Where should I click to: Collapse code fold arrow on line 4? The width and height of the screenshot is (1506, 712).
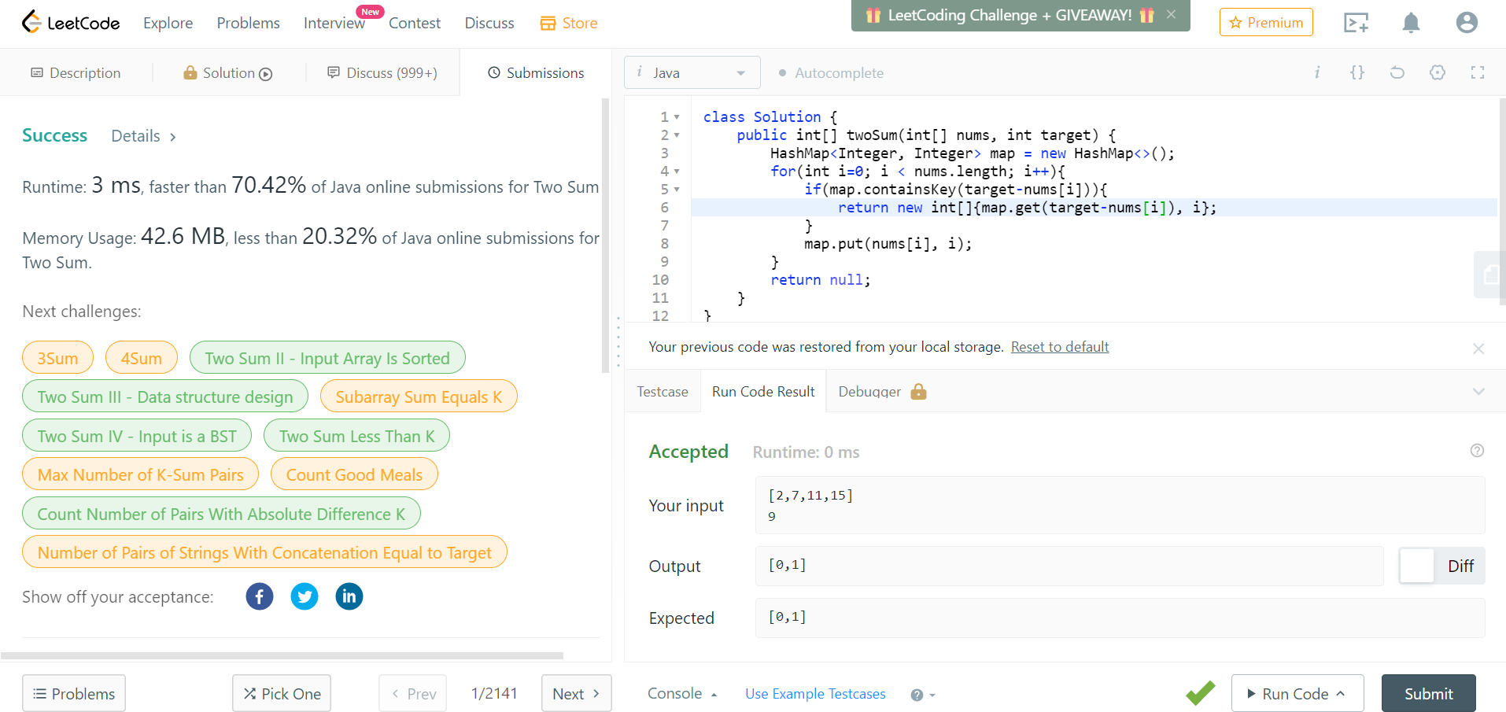click(x=677, y=172)
